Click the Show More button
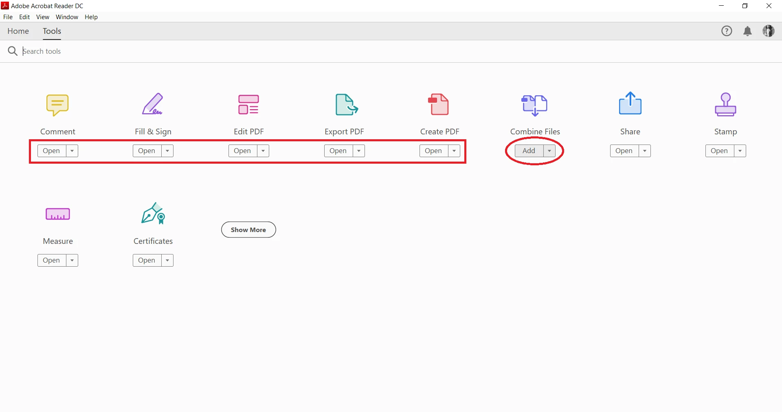Screen dimensions: 782x412 tap(248, 230)
